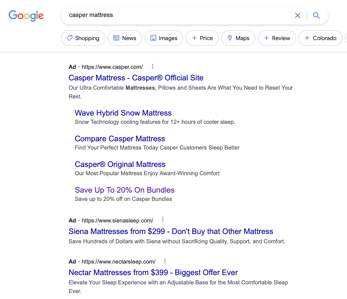Image resolution: width=347 pixels, height=299 pixels.
Task: Open the Casper Original Mattress sitelink
Action: click(120, 164)
